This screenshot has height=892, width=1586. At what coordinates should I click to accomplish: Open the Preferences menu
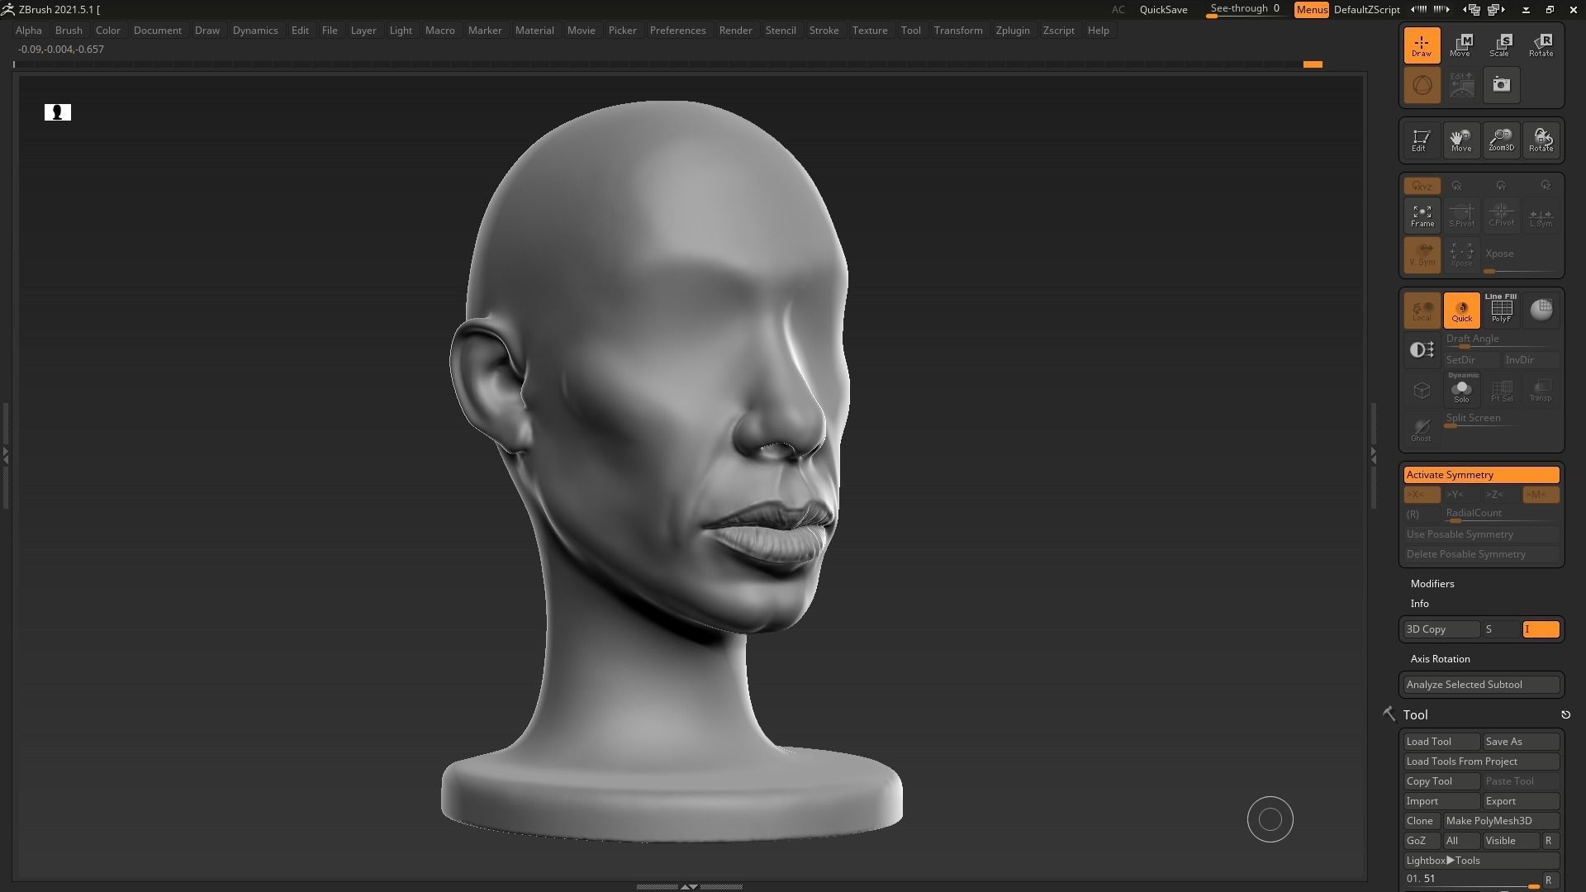pos(677,31)
